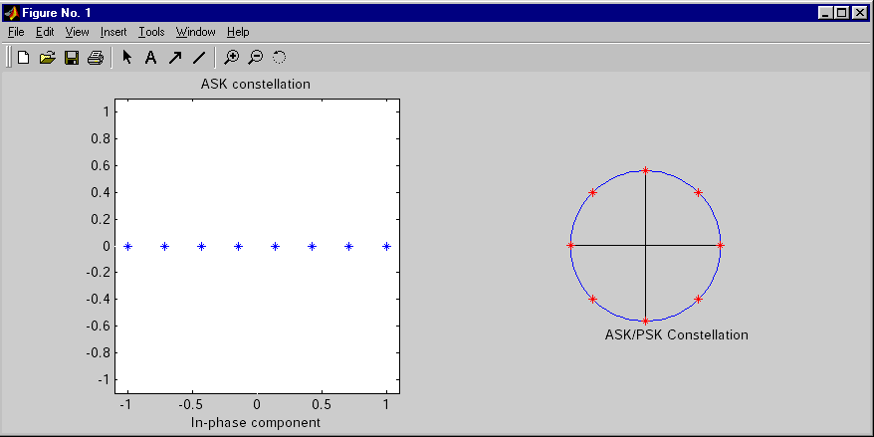Click the MATLAB logo in title bar

[x=12, y=12]
